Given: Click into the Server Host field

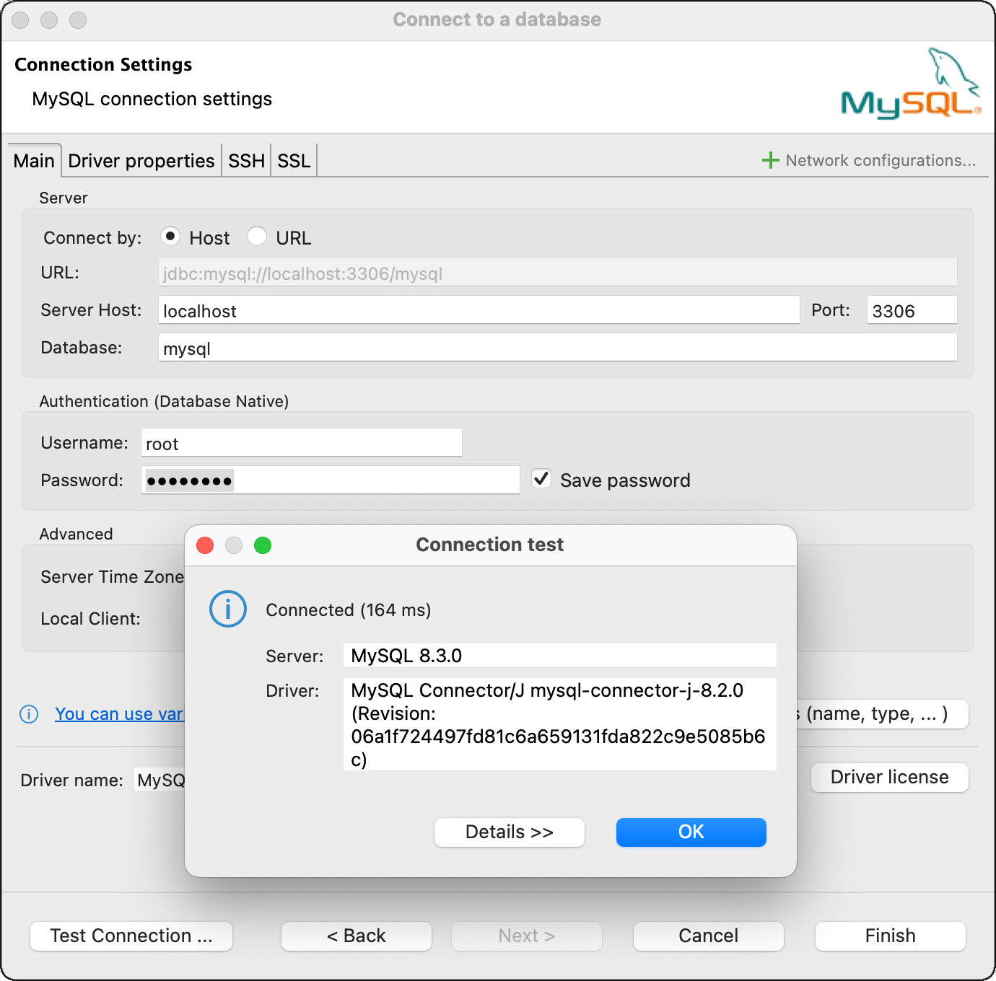Looking at the screenshot, I should 478,311.
